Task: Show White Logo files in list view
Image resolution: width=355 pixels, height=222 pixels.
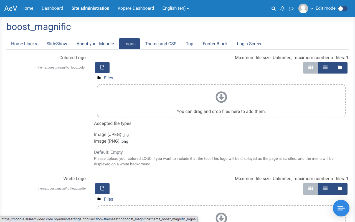Action: (325, 189)
